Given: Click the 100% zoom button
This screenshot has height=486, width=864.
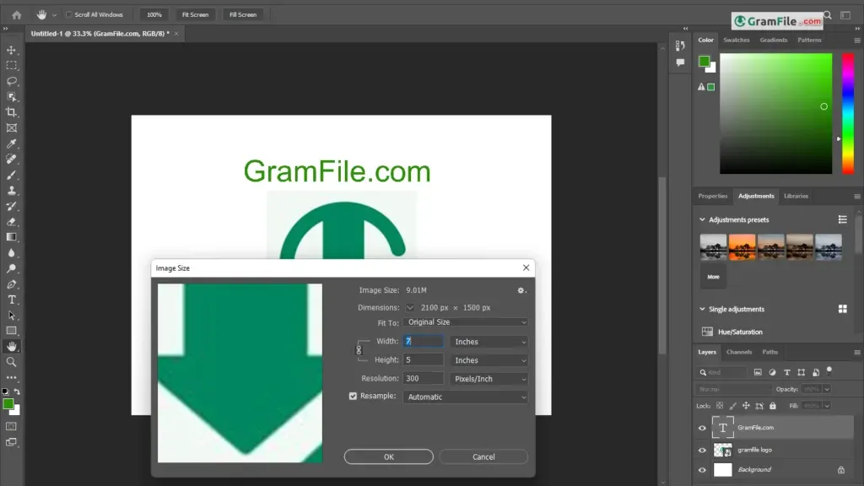Looking at the screenshot, I should click(x=154, y=15).
